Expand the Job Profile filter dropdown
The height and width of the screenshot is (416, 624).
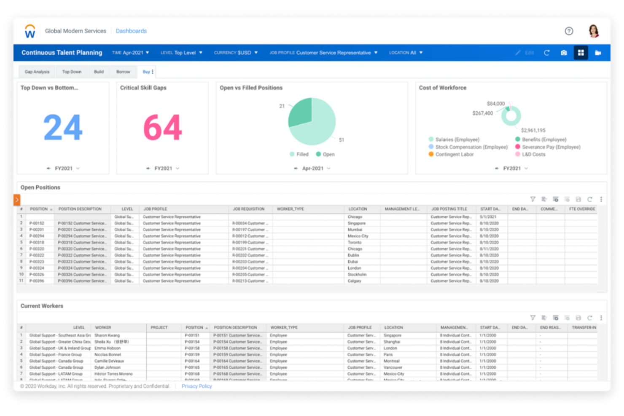pyautogui.click(x=323, y=53)
